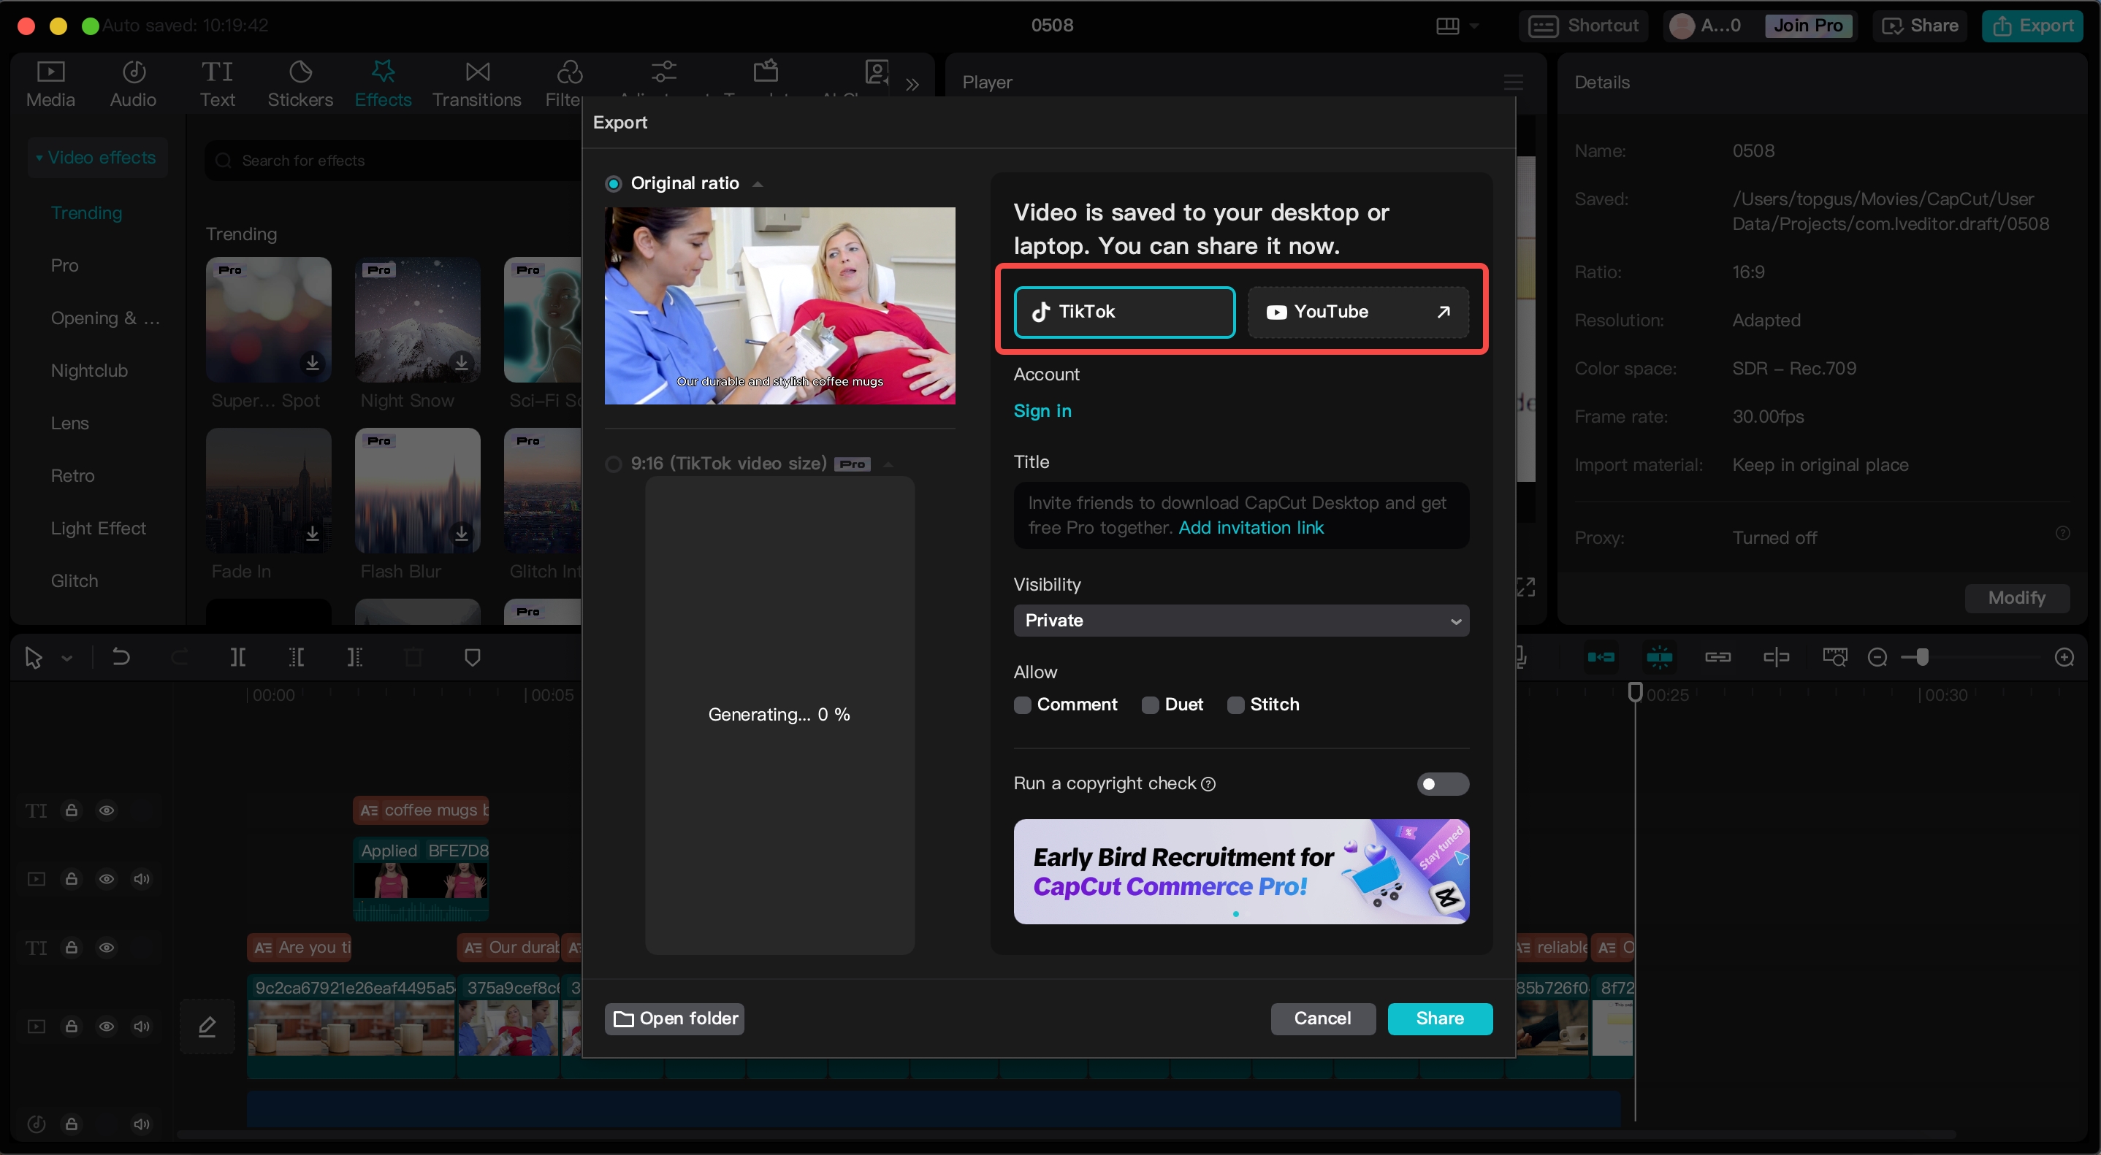Click the Sign in link
This screenshot has height=1155, width=2101.
(x=1044, y=410)
